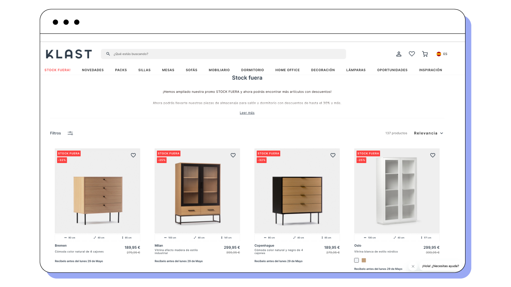Click the Spanish flag language icon
The width and height of the screenshot is (511, 287).
tap(438, 53)
